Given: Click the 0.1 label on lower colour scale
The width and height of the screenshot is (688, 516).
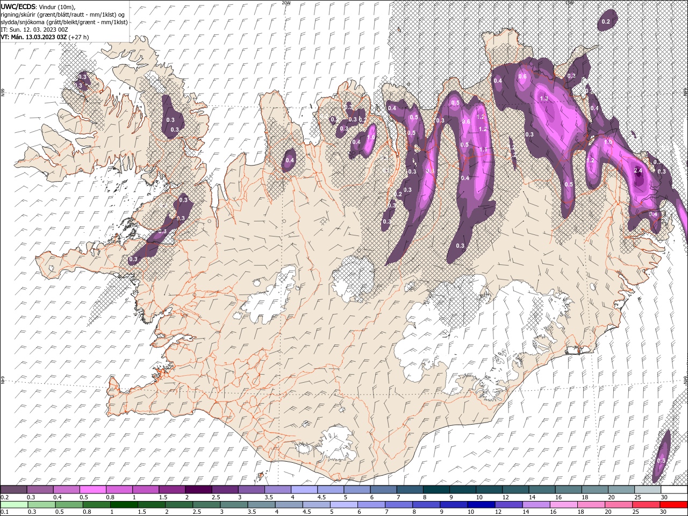Looking at the screenshot, I should [x=5, y=512].
